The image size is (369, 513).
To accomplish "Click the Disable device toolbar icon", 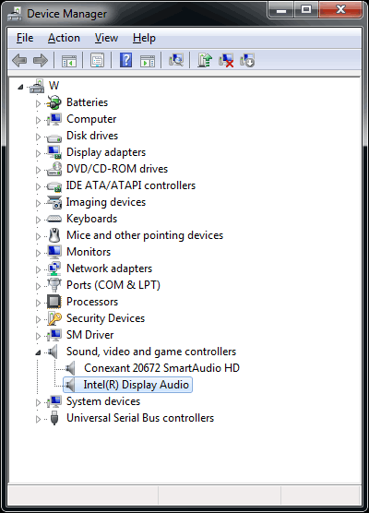I will coord(247,61).
